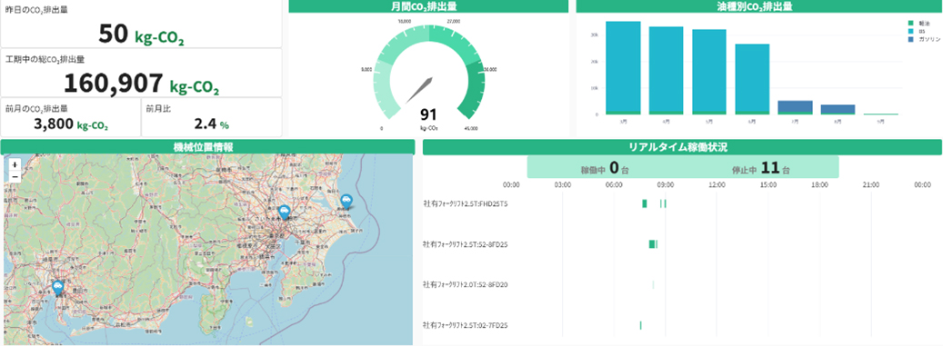Image resolution: width=943 pixels, height=346 pixels.
Task: Open the 月間CO2排出量 panel header
Action: (x=428, y=6)
